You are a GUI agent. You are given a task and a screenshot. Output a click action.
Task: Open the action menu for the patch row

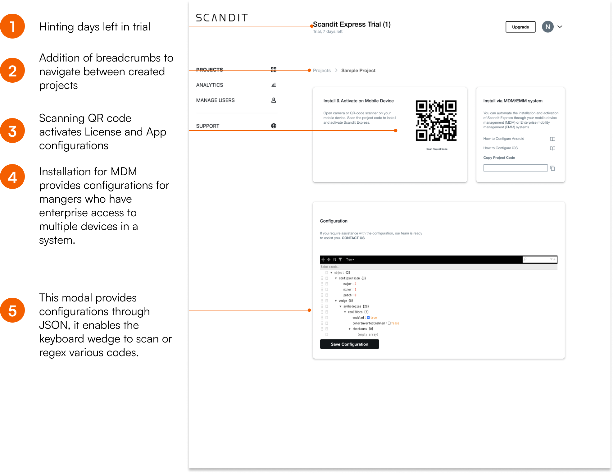327,295
